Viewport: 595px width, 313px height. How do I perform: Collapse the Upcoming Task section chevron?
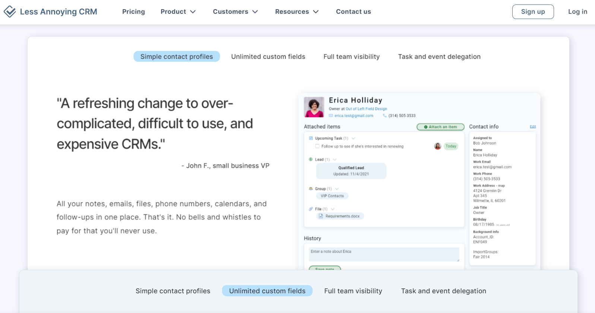click(x=353, y=138)
